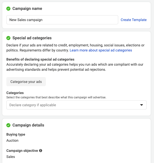The image size is (154, 163).
Task: Select the Sales objective value
Action: tap(11, 157)
